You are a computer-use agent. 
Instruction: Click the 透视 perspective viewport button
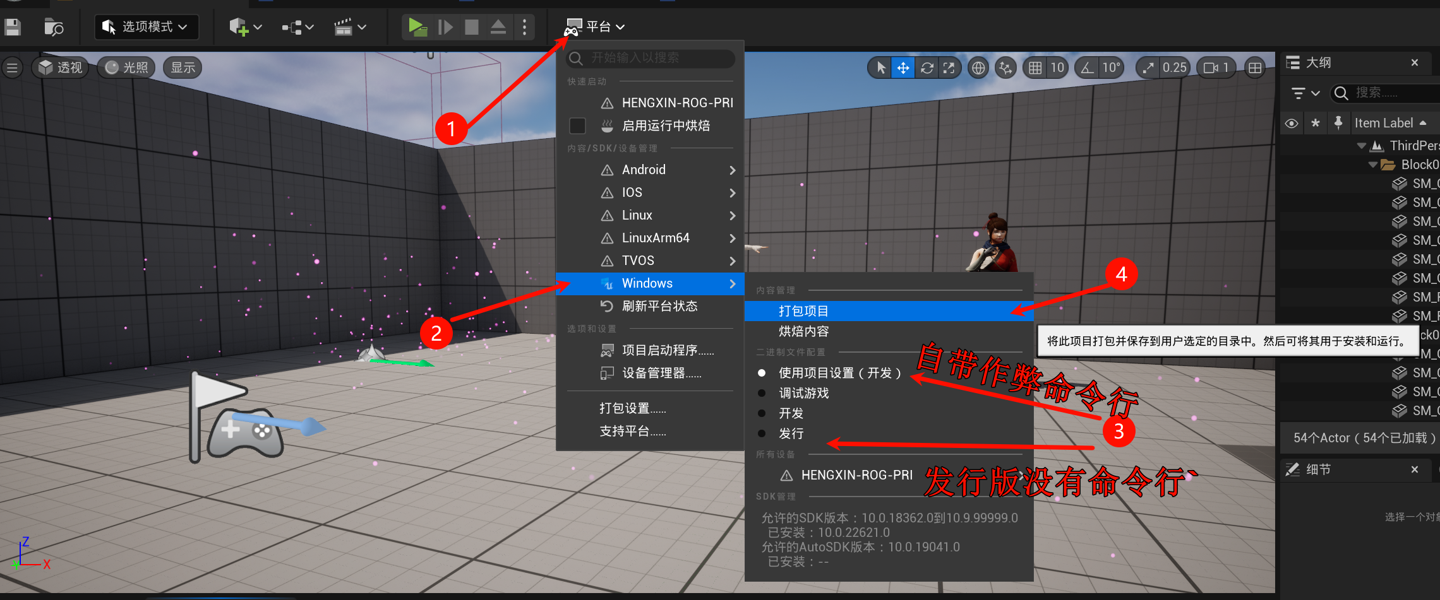tap(61, 68)
